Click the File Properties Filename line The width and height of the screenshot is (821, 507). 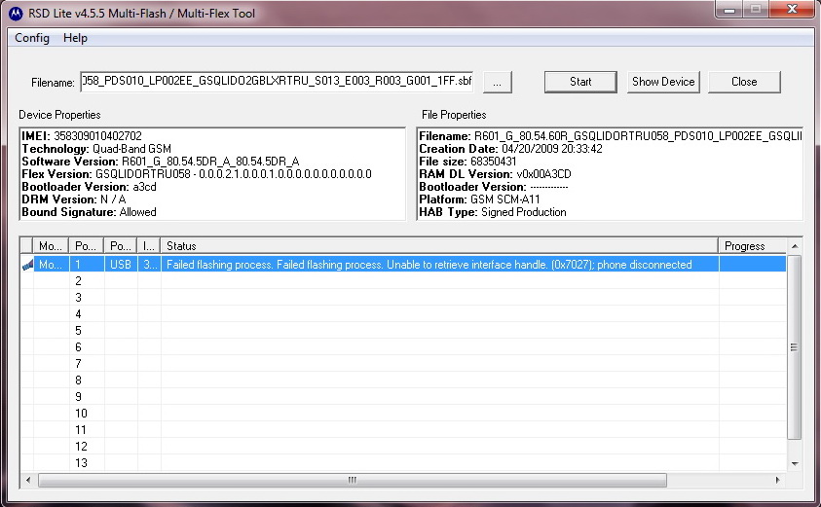point(610,136)
